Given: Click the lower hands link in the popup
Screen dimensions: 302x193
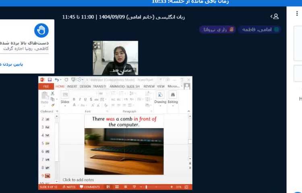Looking at the screenshot, I should 11,64.
